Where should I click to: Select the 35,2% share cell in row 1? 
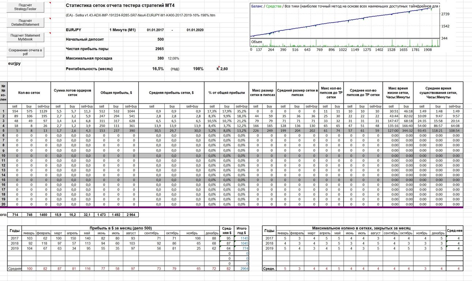[x=241, y=111]
